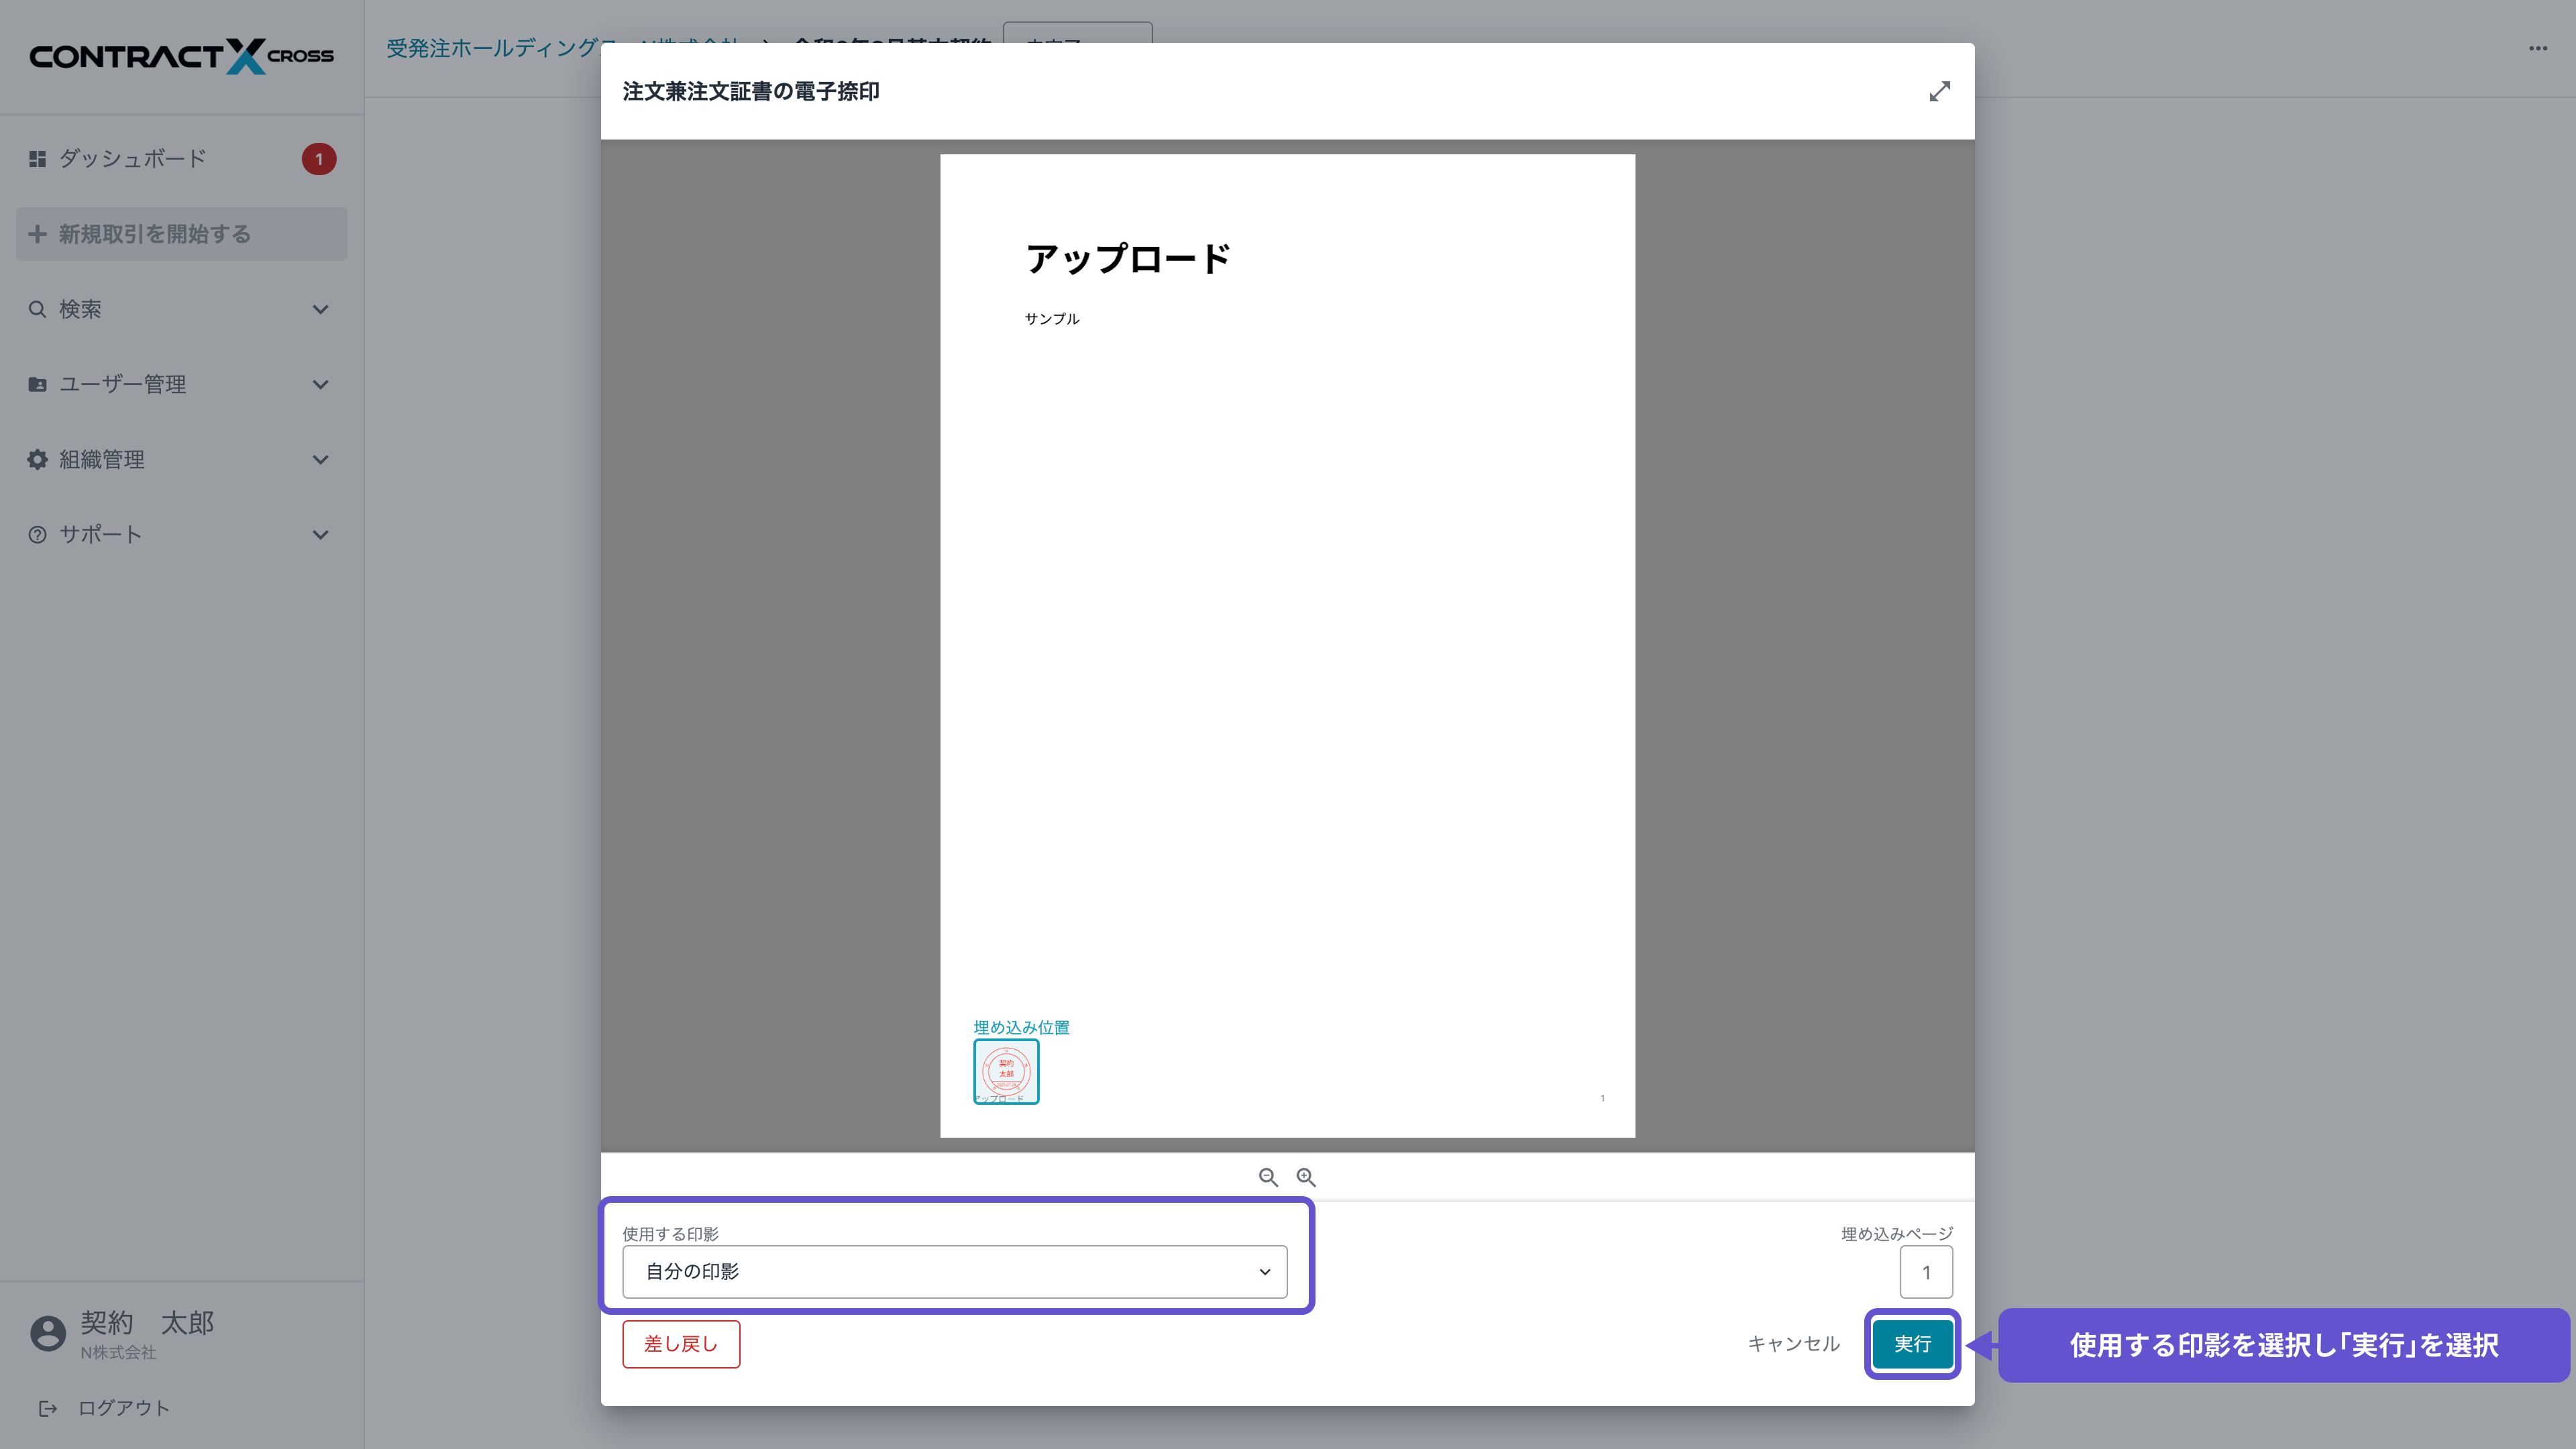Click the three-dots more options icon
Screen dimensions: 2576x1449
(x=2537, y=48)
